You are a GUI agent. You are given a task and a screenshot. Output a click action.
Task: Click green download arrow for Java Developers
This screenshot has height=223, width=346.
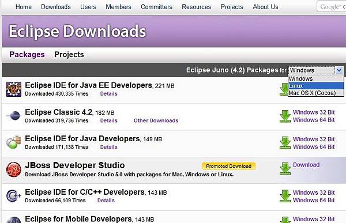285,143
